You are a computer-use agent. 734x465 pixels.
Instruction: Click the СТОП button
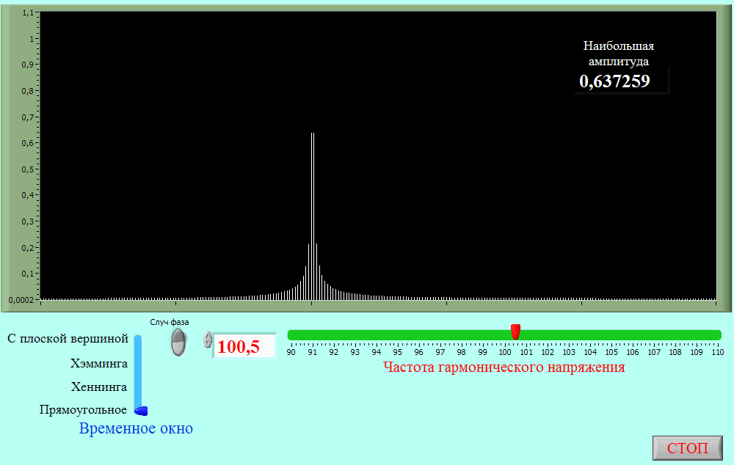click(688, 447)
